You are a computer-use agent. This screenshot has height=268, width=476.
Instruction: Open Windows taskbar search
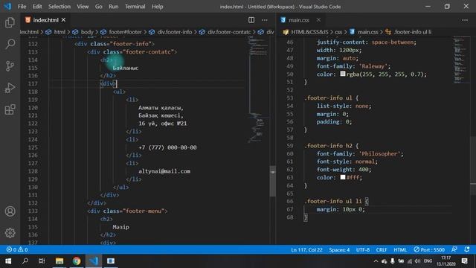click(25, 261)
